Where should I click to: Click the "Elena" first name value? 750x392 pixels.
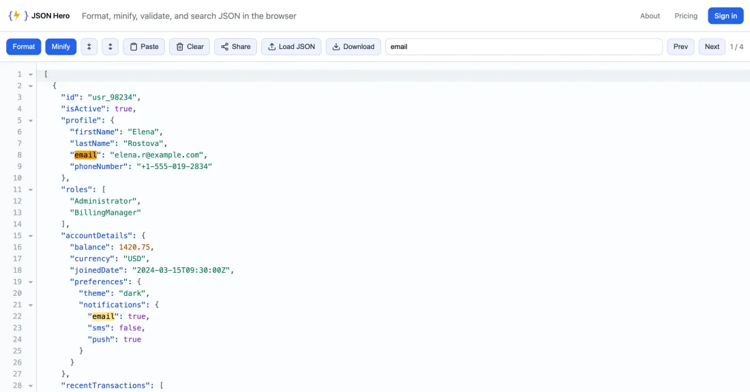click(x=143, y=132)
